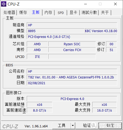Select the BIOS date 02/08/2021
This screenshot has height=130, width=123.
pos(72,83)
